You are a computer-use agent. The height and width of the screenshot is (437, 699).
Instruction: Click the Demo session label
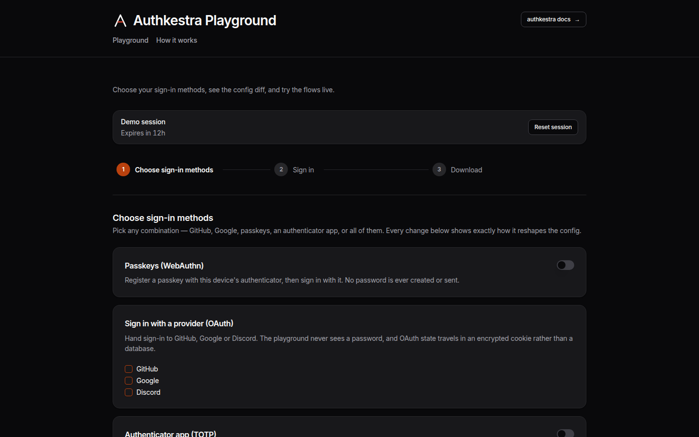click(x=143, y=122)
